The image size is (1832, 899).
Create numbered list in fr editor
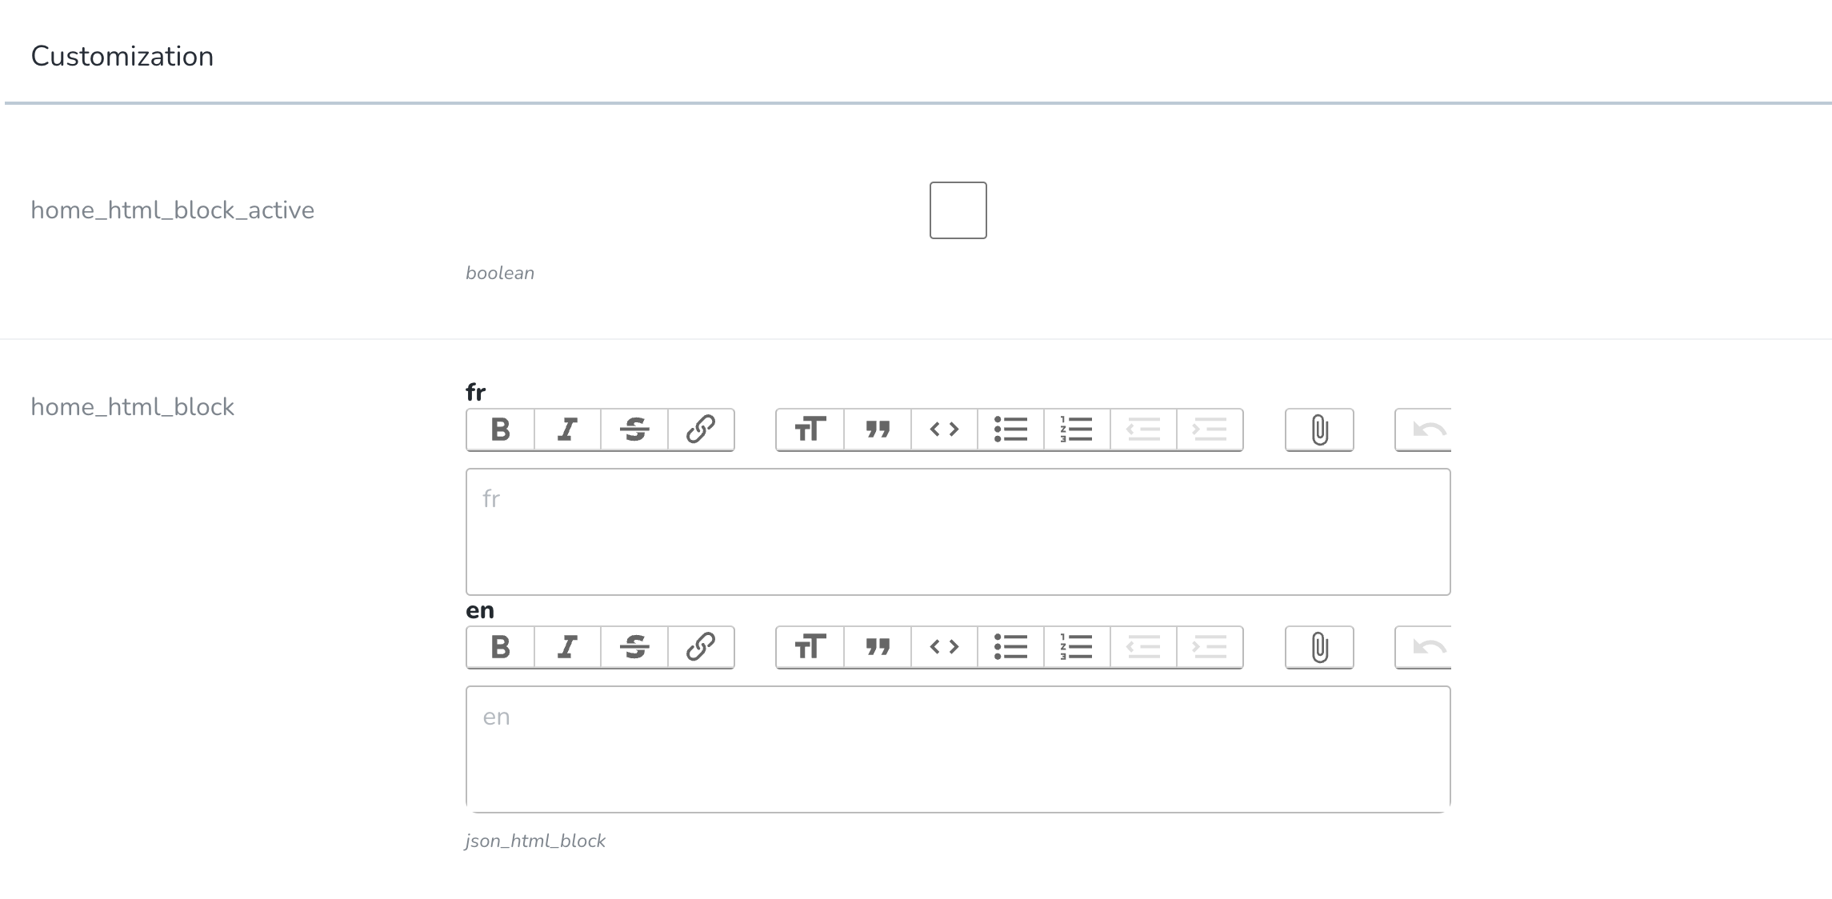(x=1077, y=430)
